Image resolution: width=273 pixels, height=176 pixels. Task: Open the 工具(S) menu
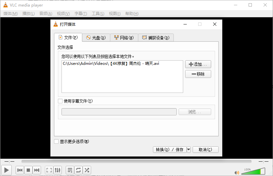98,14
